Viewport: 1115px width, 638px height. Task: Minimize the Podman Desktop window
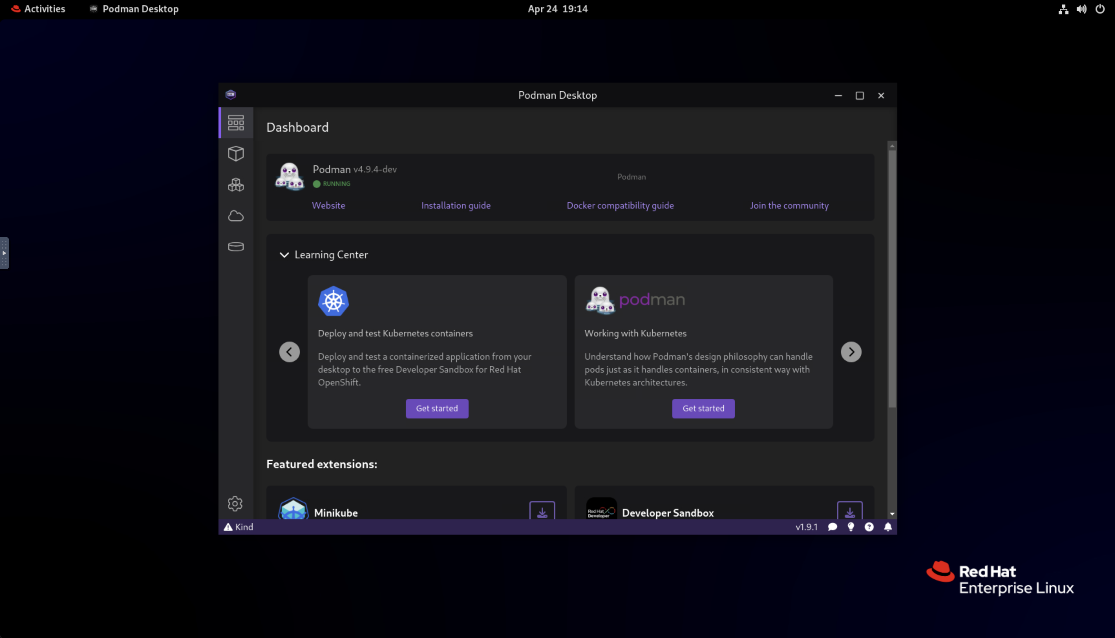(838, 96)
